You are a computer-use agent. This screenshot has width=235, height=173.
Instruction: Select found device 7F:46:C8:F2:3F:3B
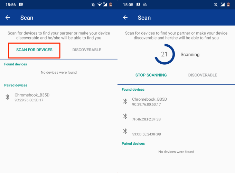(x=176, y=117)
